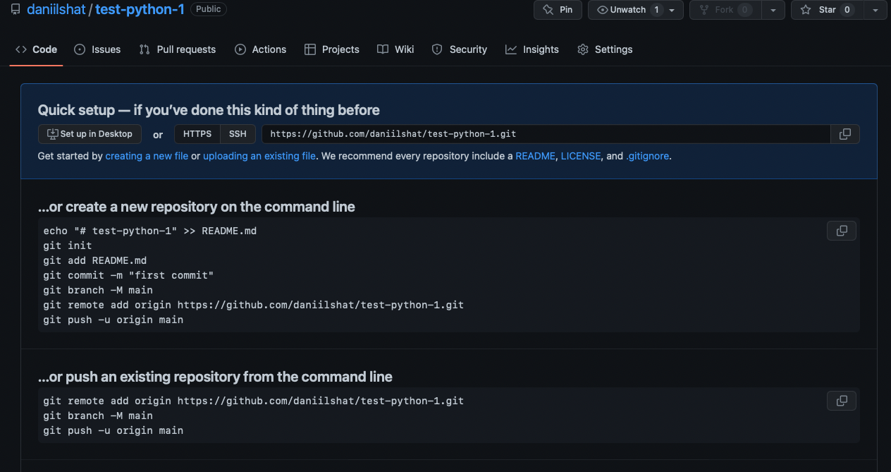Open the Star lists dropdown arrow
This screenshot has width=891, height=472.
tap(875, 10)
